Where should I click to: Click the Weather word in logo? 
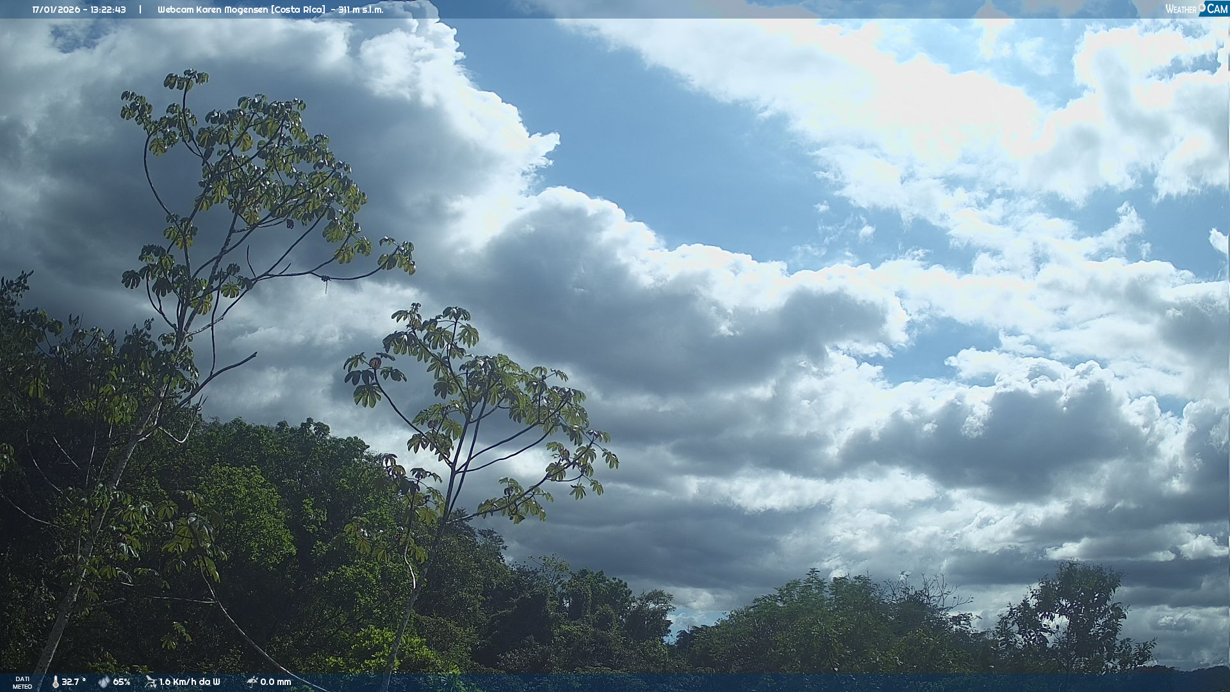1181,9
